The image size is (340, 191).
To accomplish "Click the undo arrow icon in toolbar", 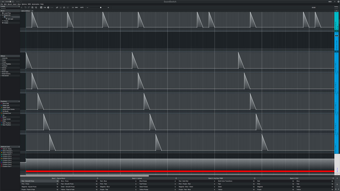I will (25, 8).
